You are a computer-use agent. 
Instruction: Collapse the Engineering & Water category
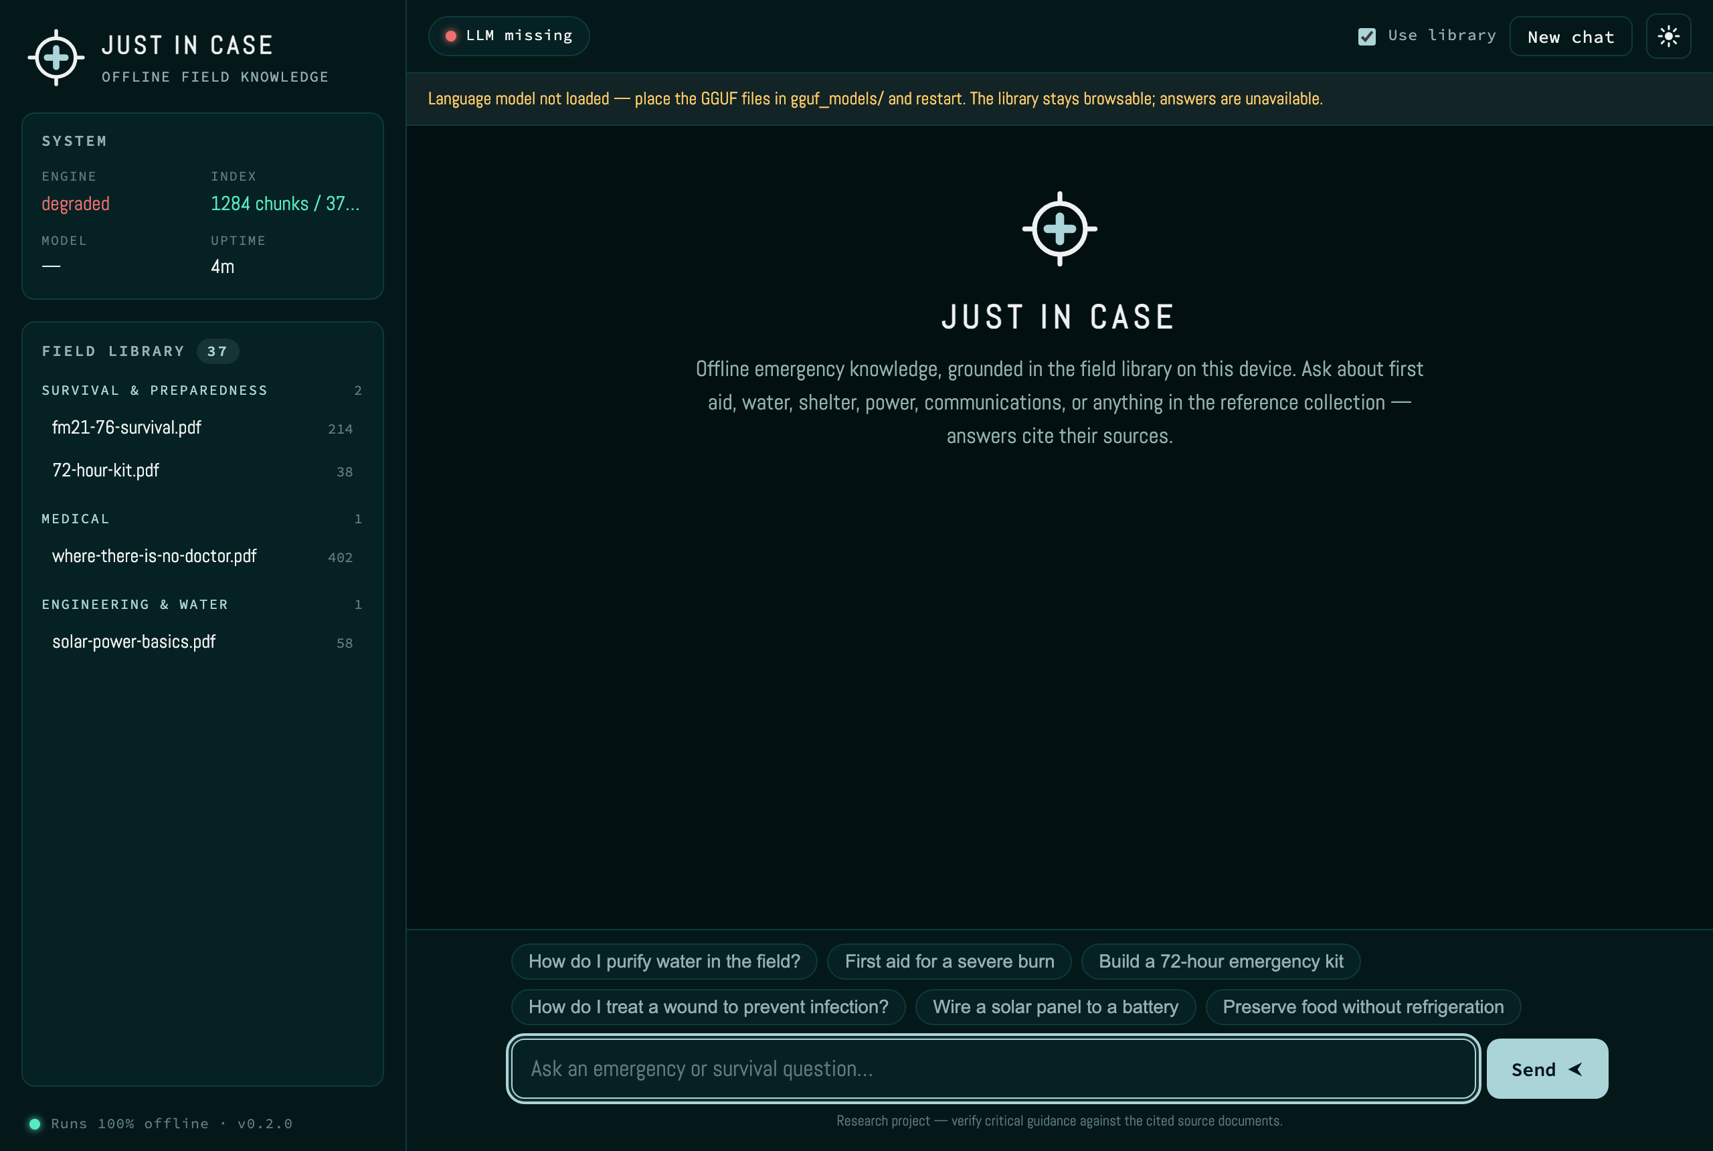tap(202, 605)
